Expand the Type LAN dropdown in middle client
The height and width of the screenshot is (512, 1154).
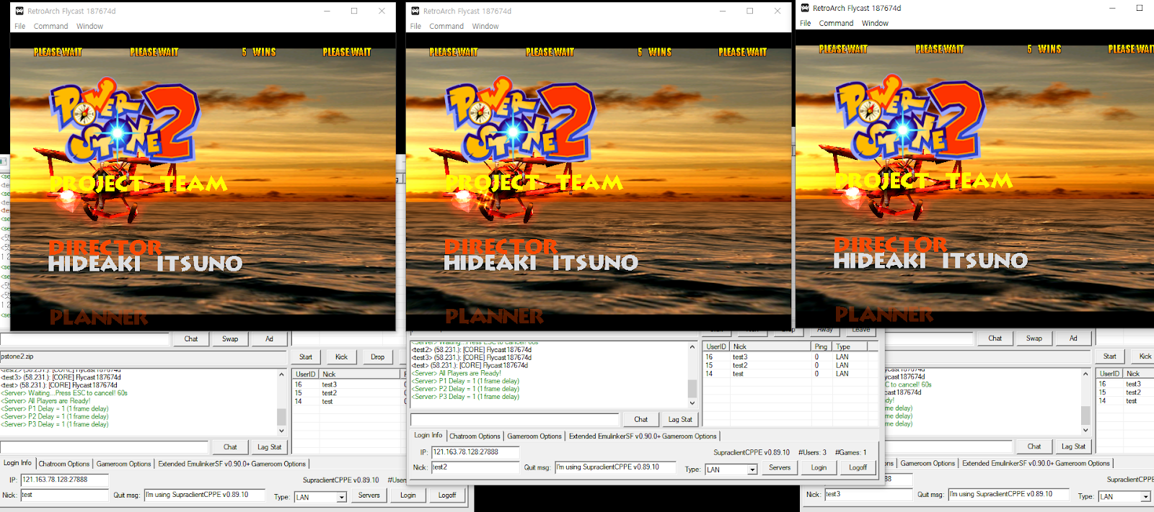[x=752, y=470]
